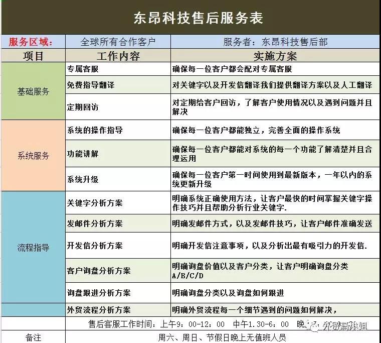Click the 实施方案 column header
381x343 pixels.
pos(275,56)
